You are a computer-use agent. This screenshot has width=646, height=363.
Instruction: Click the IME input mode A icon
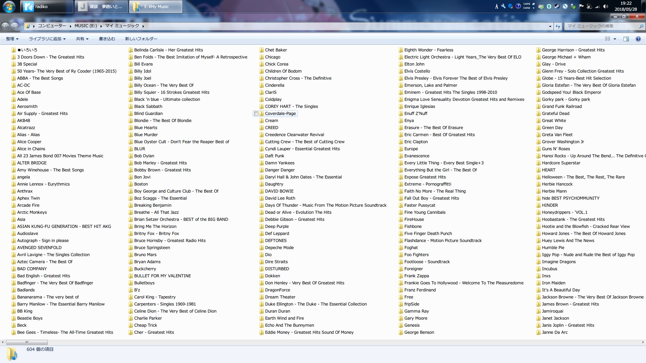coord(497,6)
